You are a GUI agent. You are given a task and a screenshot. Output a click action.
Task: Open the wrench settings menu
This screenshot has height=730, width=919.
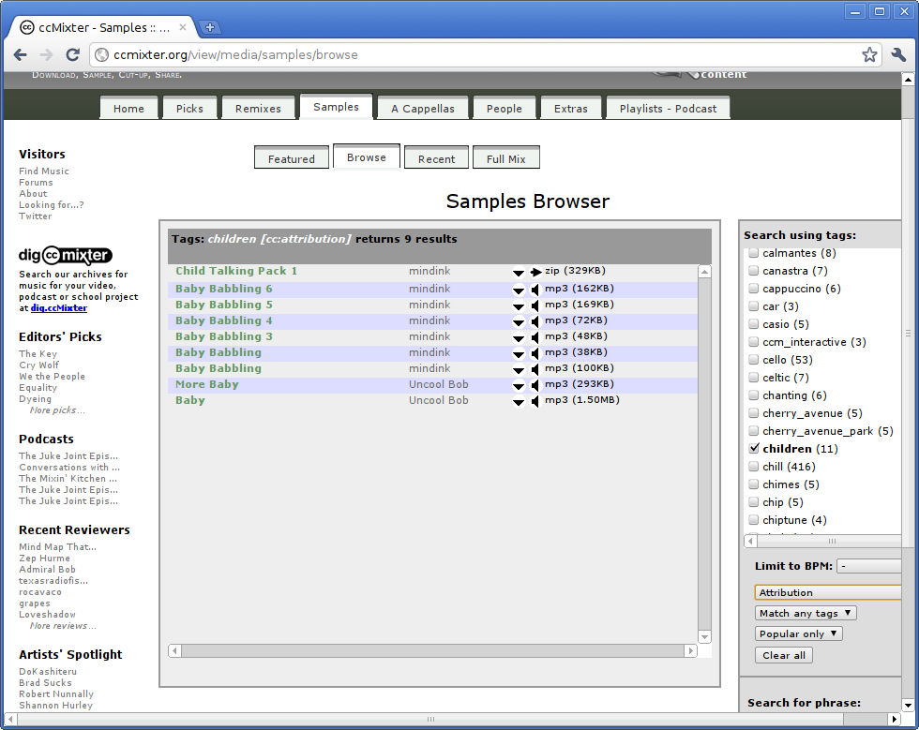(x=898, y=55)
